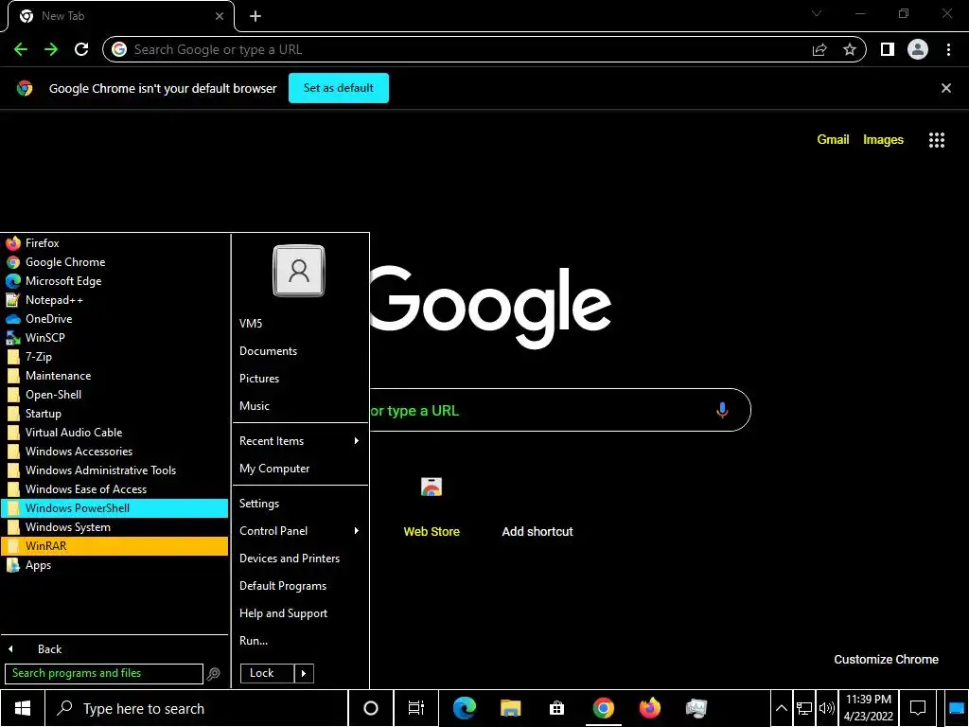Image resolution: width=969 pixels, height=727 pixels.
Task: Open the Google apps grid
Action: point(937,140)
